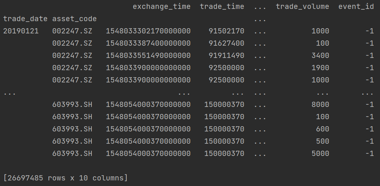Select the trade volume 5000 cell
This screenshot has width=380, height=186.
pyautogui.click(x=320, y=154)
